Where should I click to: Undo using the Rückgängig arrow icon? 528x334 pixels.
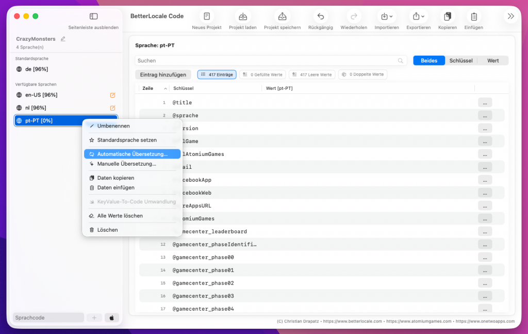coord(320,17)
